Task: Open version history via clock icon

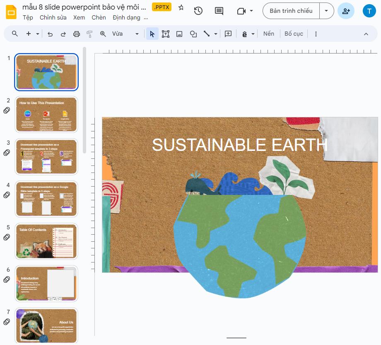Action: pyautogui.click(x=198, y=11)
